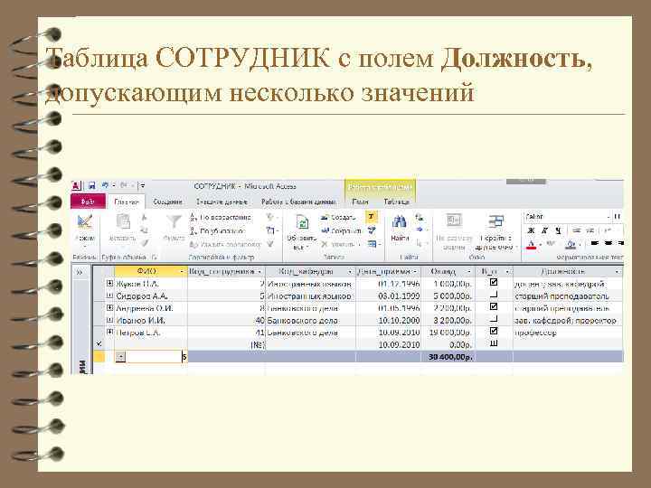Viewport: 651px width, 488px height.
Task: Open the View (Режим) design icon
Action: click(x=85, y=223)
